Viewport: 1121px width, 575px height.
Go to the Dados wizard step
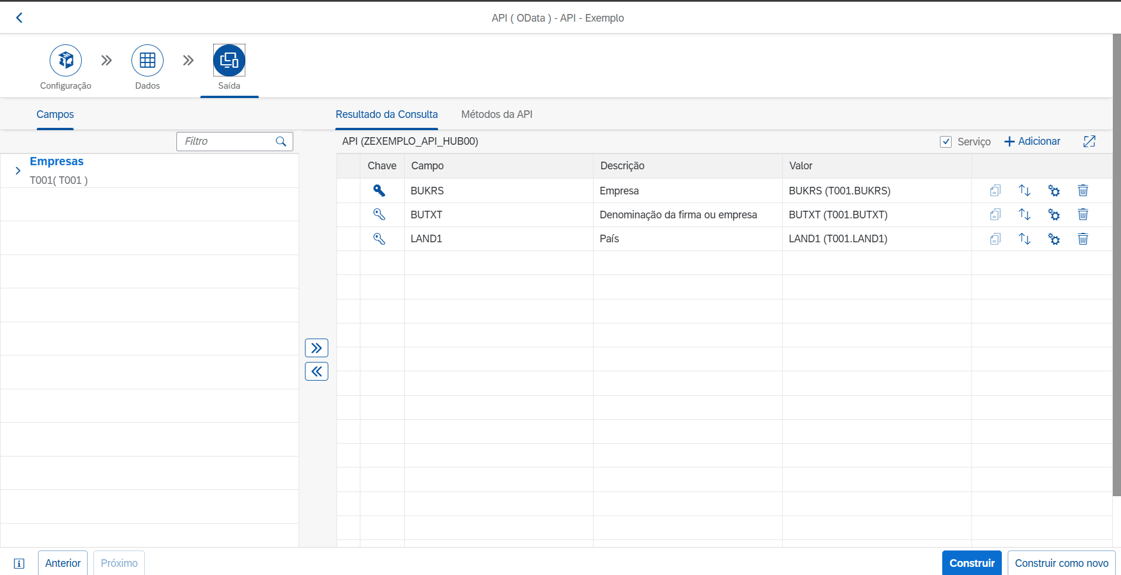point(147,61)
